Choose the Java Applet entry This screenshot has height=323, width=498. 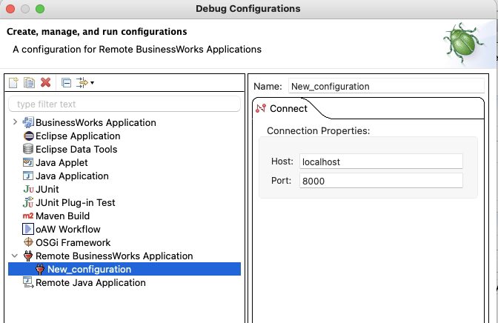tap(62, 163)
